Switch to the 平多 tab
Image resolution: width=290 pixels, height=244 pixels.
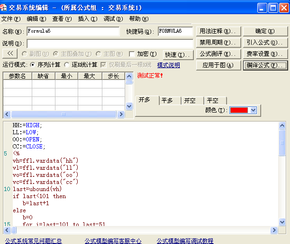[x=170, y=101]
